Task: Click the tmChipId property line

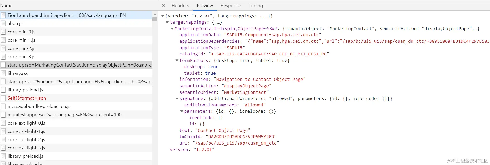Action: tap(228, 137)
